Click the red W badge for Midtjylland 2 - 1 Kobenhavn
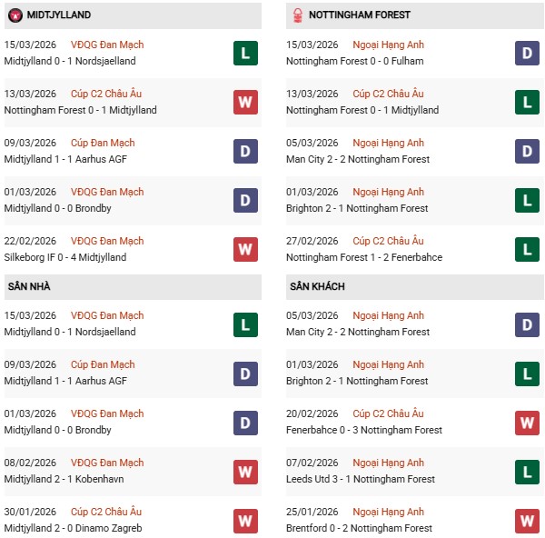545x538 pixels. [245, 472]
